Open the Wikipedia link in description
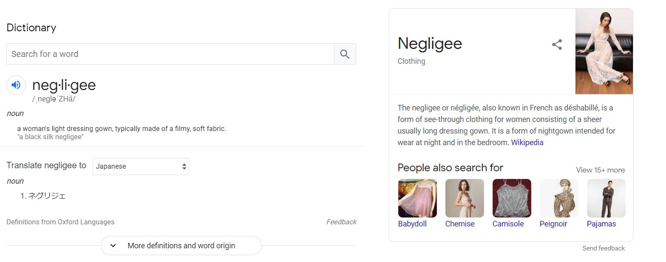 [x=527, y=143]
